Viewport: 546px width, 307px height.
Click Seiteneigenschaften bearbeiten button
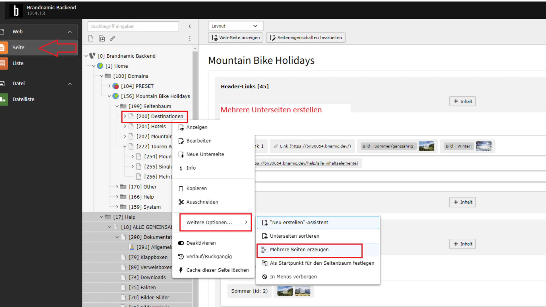coord(306,38)
